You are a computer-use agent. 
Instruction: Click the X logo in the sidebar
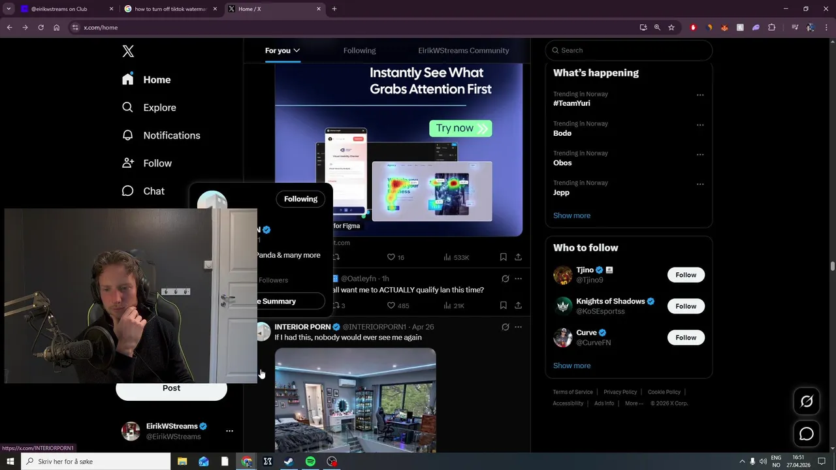pyautogui.click(x=128, y=51)
